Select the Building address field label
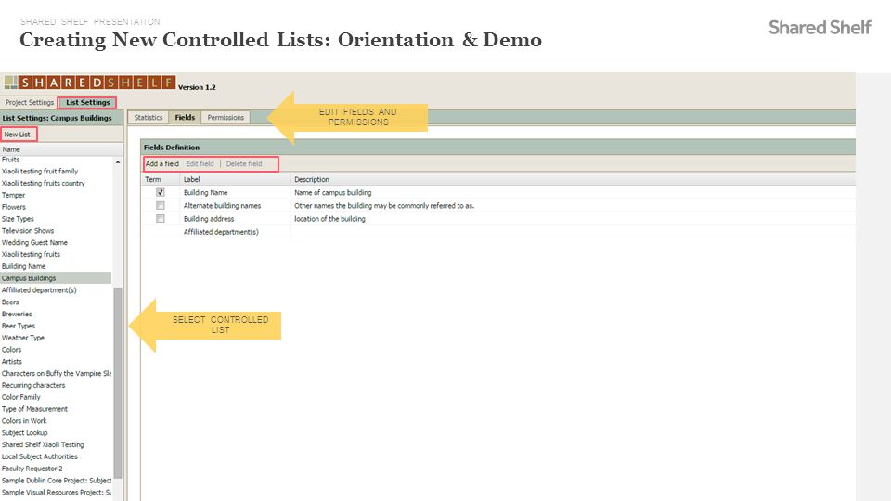Screen dimensions: 891x501 coord(209,219)
